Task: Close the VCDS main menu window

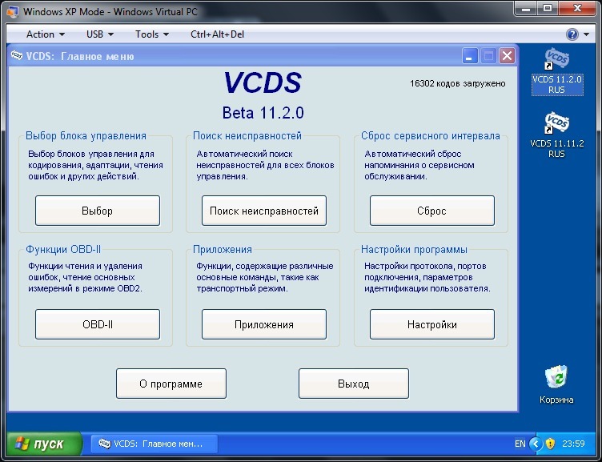Action: [507, 56]
